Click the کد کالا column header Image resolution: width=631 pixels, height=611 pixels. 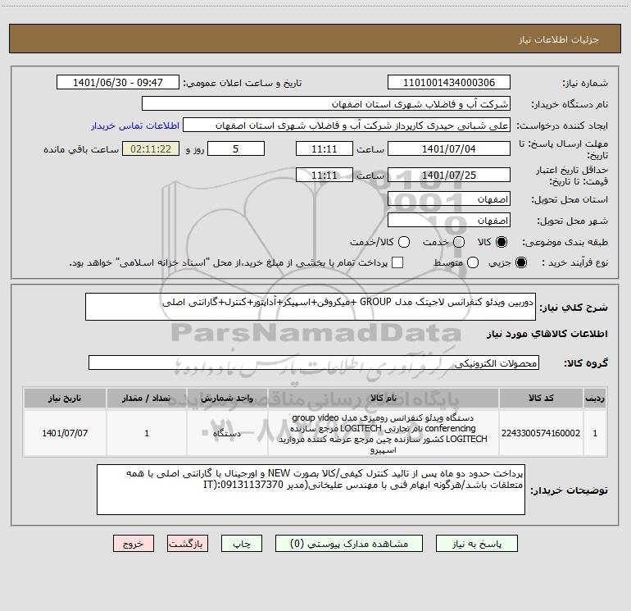[x=541, y=399]
